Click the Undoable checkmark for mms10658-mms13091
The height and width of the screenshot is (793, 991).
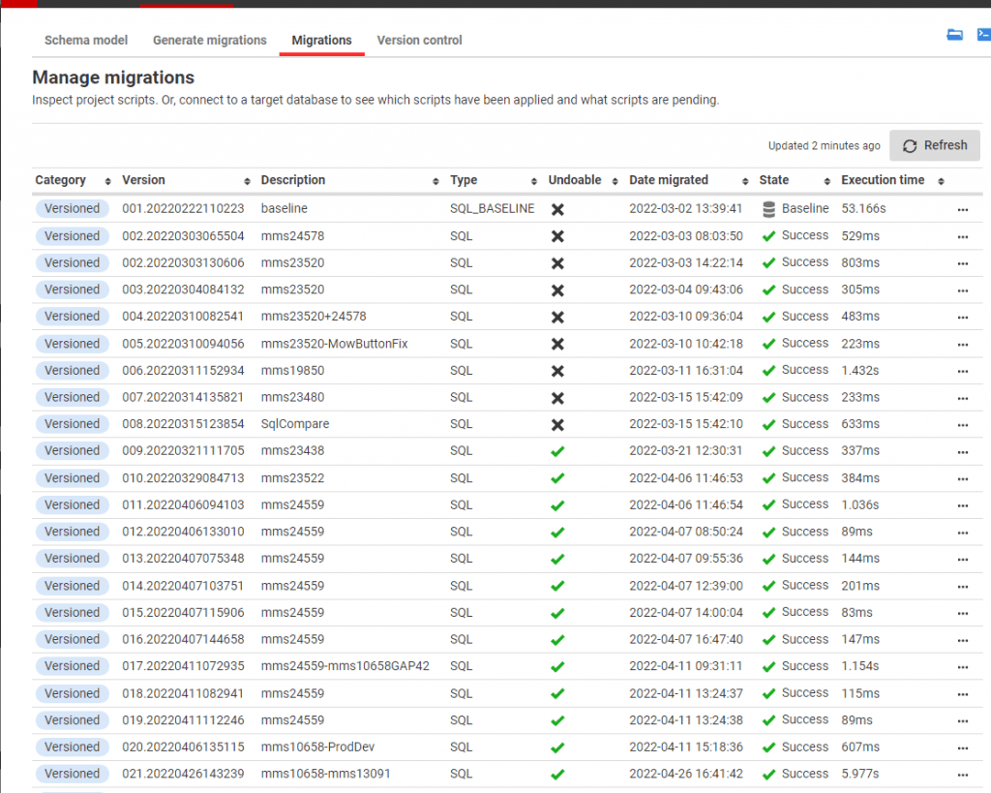pyautogui.click(x=556, y=774)
